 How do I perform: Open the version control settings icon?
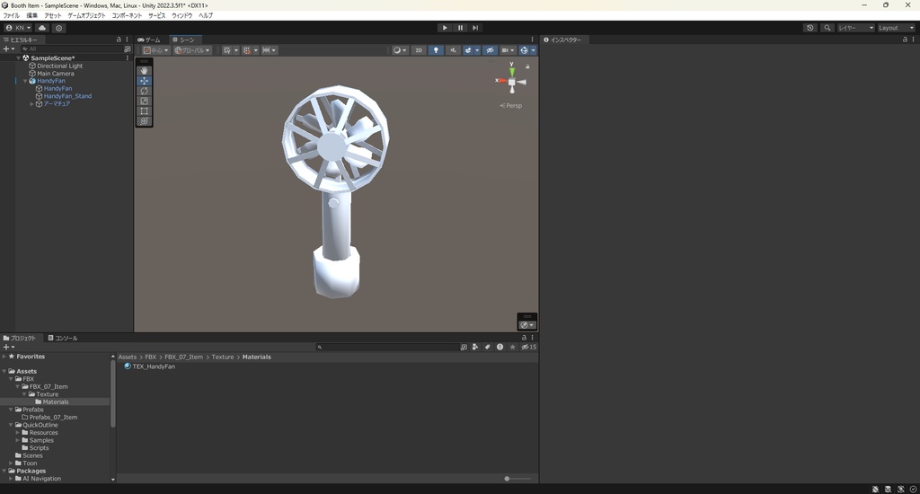(58, 28)
